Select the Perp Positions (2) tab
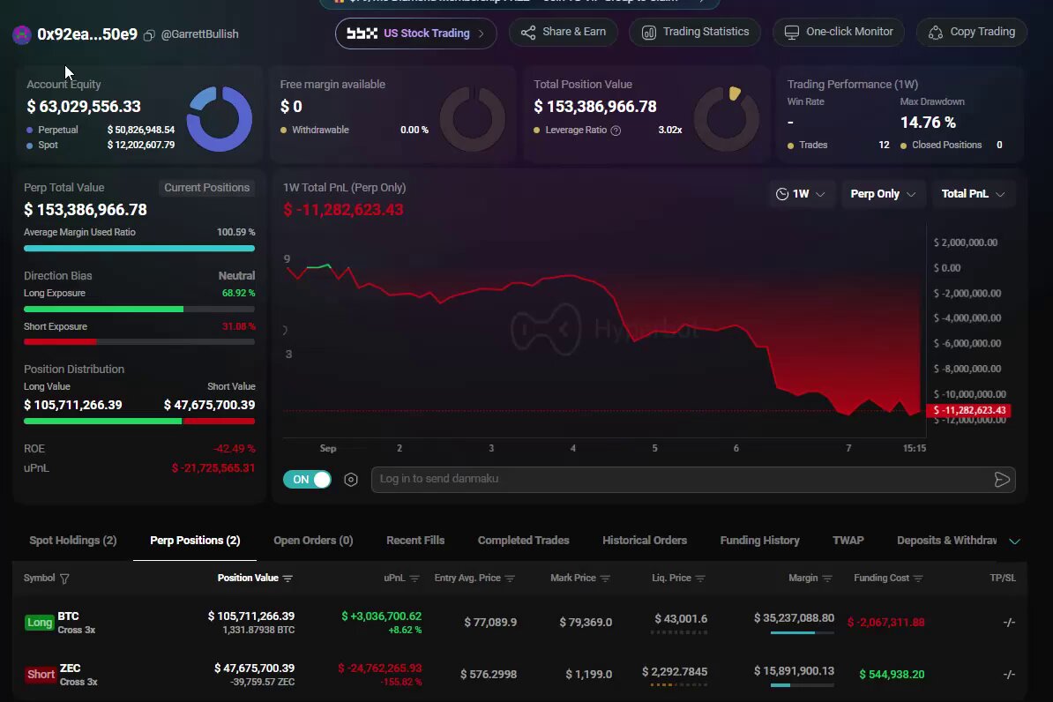1053x702 pixels. 195,541
